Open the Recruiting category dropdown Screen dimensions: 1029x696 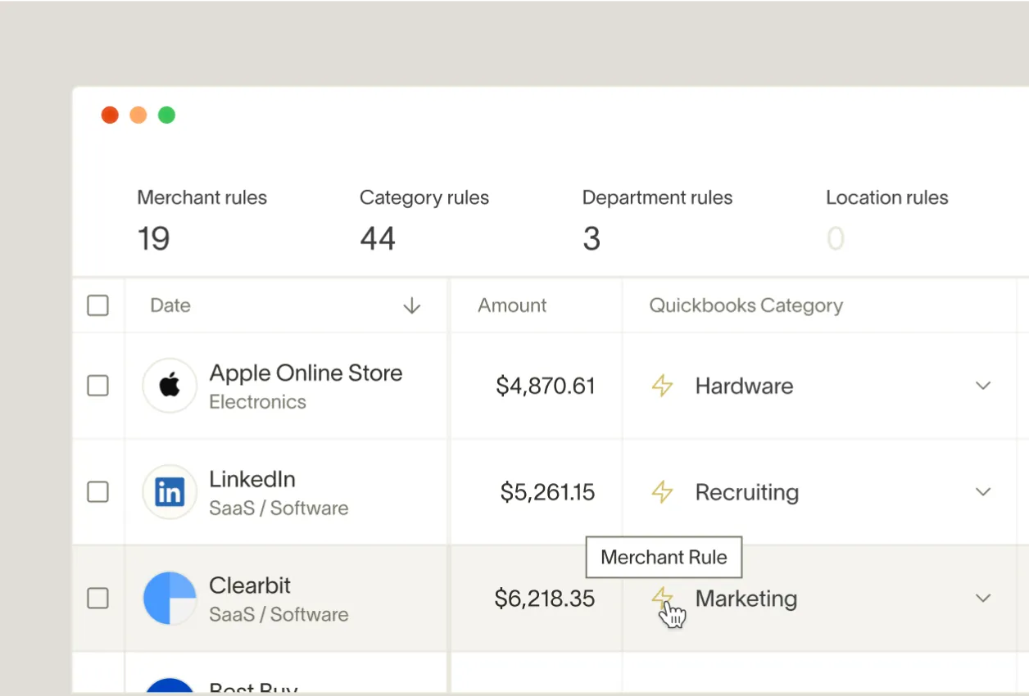983,491
